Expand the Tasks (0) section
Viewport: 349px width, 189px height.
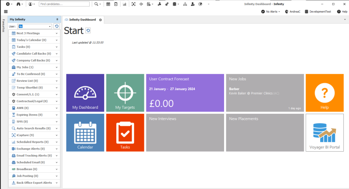pos(56,47)
